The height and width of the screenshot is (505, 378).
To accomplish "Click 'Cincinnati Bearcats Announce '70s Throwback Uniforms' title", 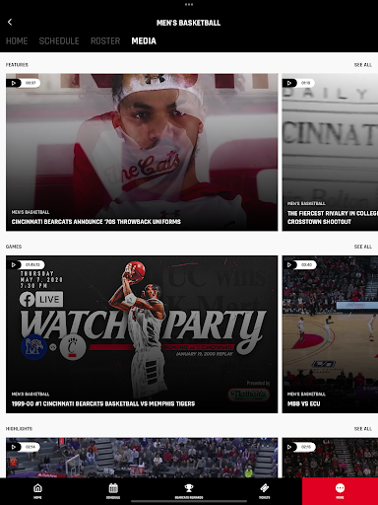I will click(x=96, y=222).
